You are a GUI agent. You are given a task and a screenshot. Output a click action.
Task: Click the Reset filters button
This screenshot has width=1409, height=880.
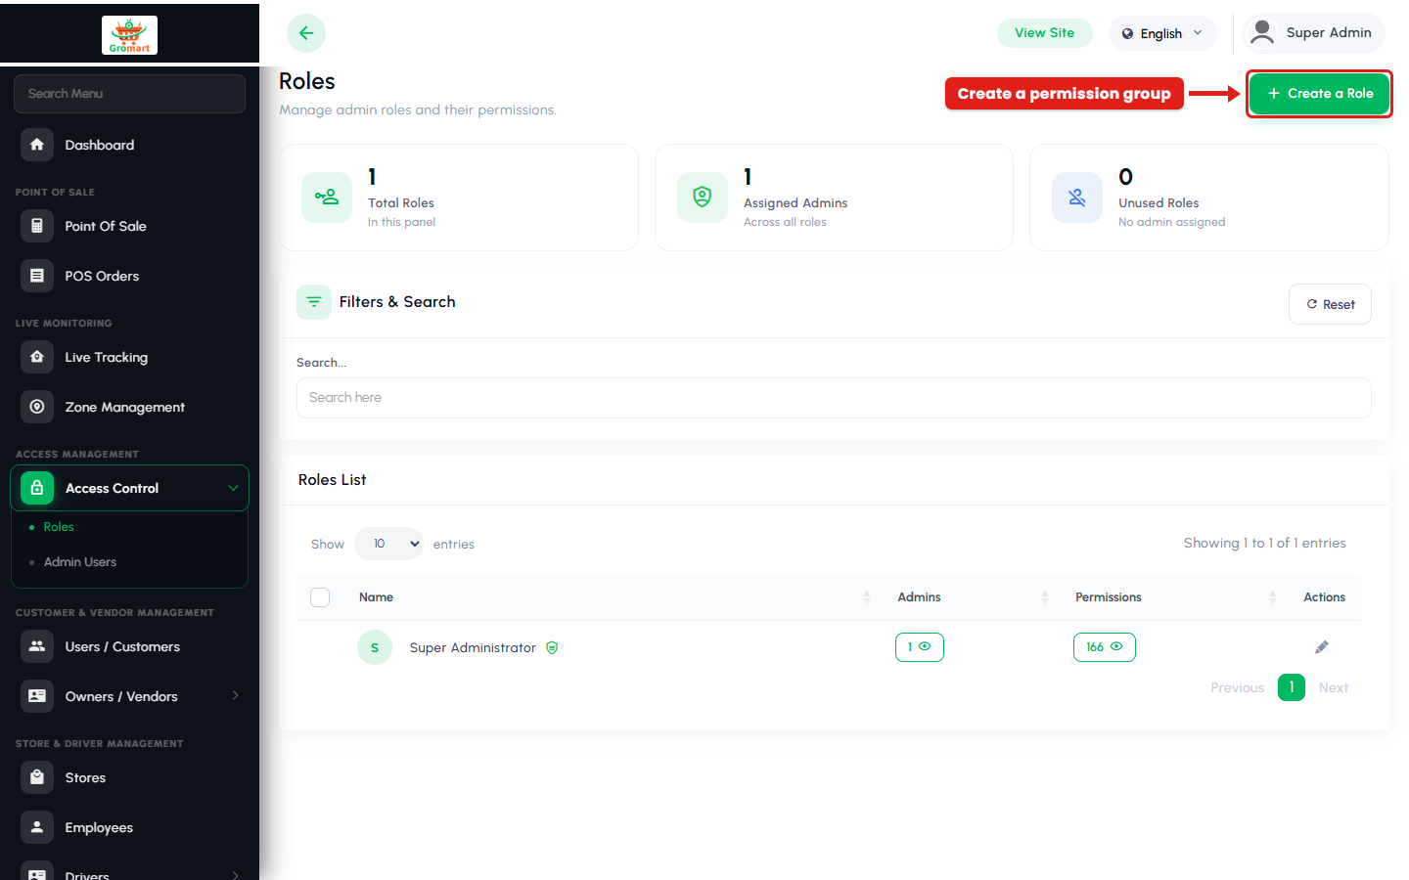1330,304
